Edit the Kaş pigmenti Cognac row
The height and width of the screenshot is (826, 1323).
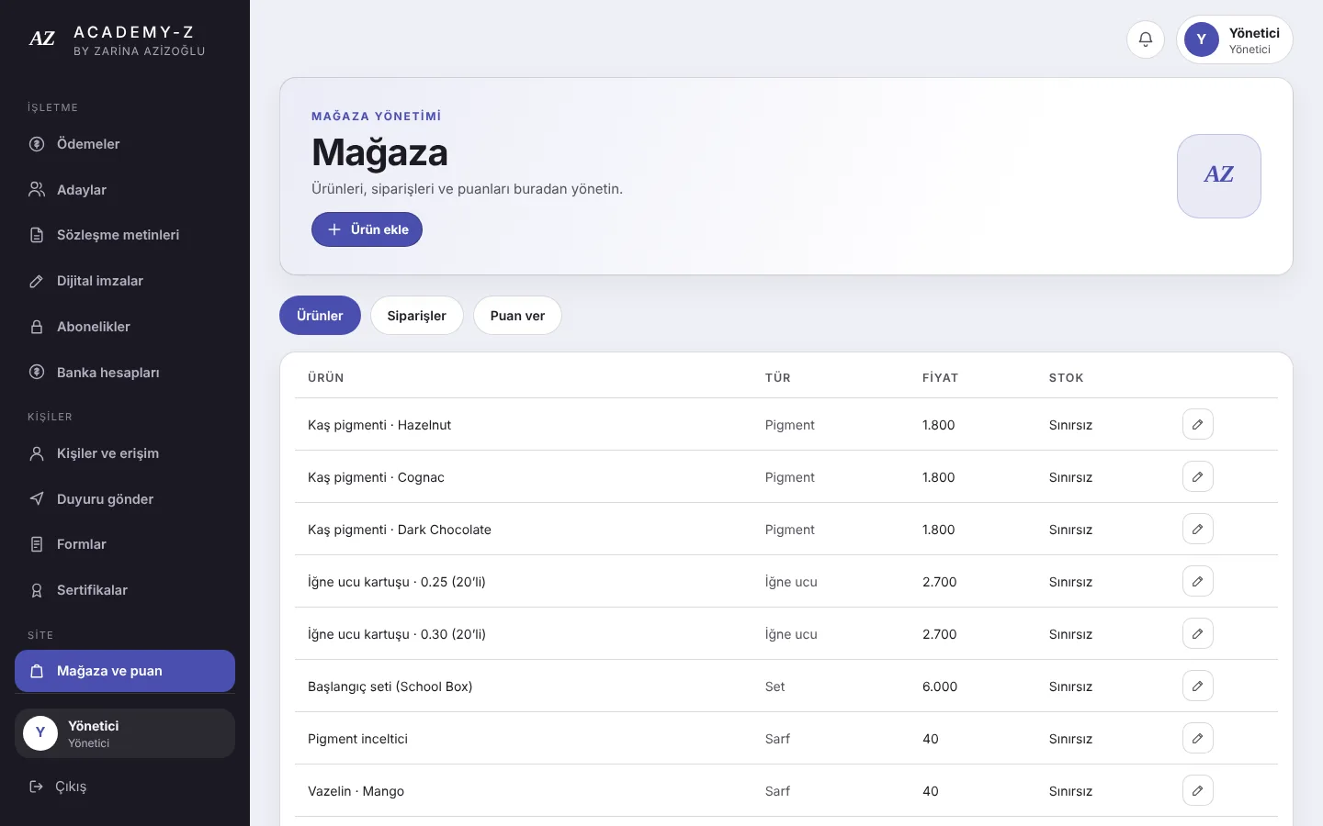[1198, 476]
